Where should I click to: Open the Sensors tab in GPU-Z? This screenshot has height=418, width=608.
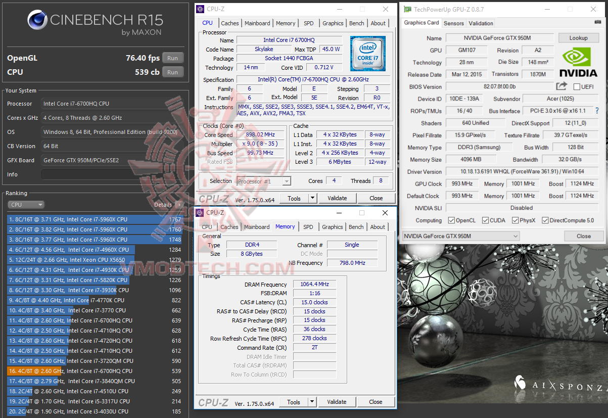(454, 23)
